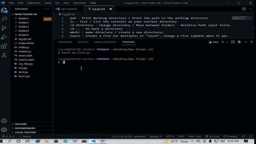256x144 pixels.
Task: Open the Search view in activity bar
Action: (x=4, y=19)
